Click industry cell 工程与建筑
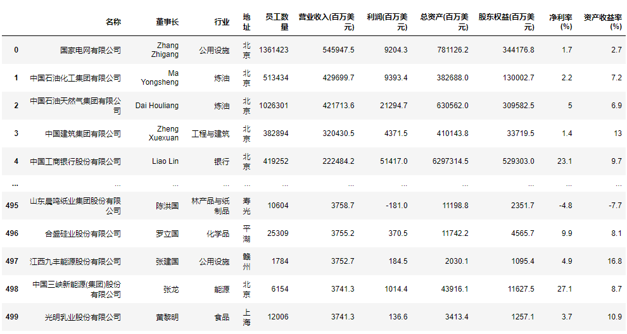Viewport: 627px width, 334px height. [210, 134]
